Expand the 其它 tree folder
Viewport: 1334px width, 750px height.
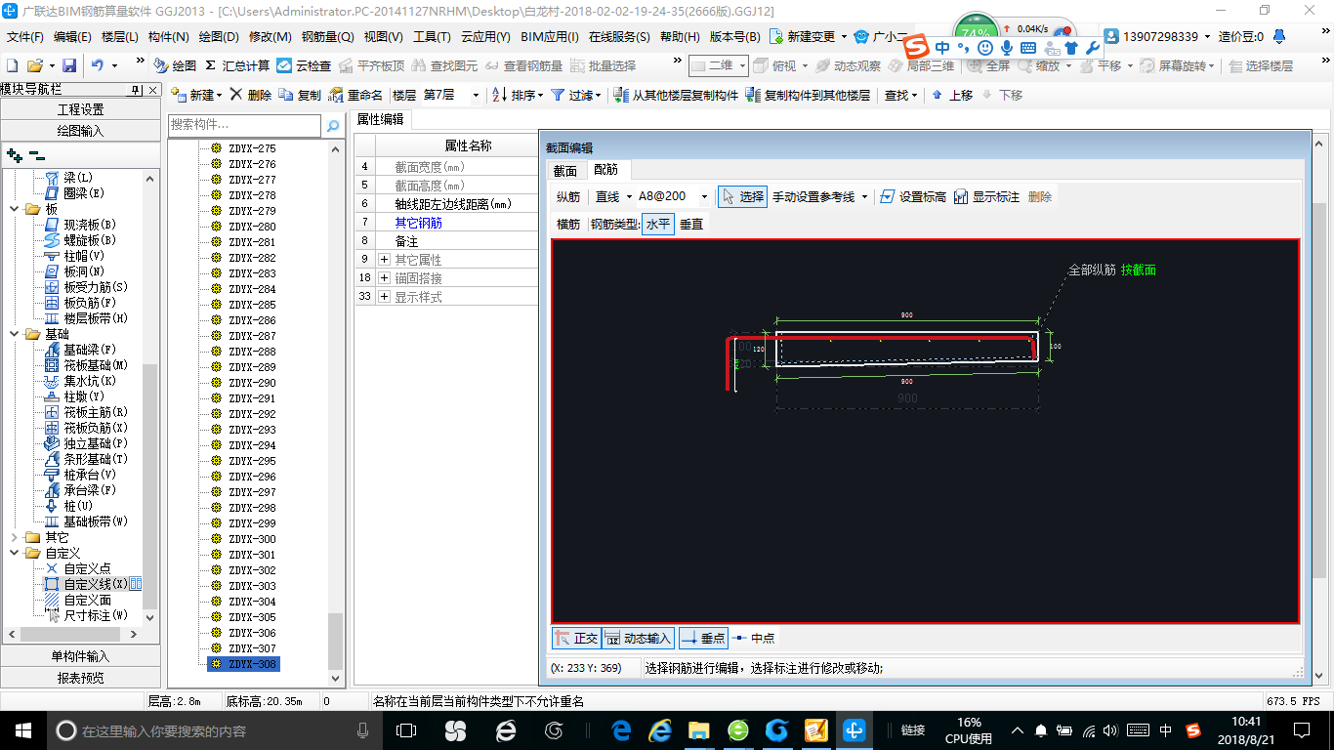click(x=15, y=537)
